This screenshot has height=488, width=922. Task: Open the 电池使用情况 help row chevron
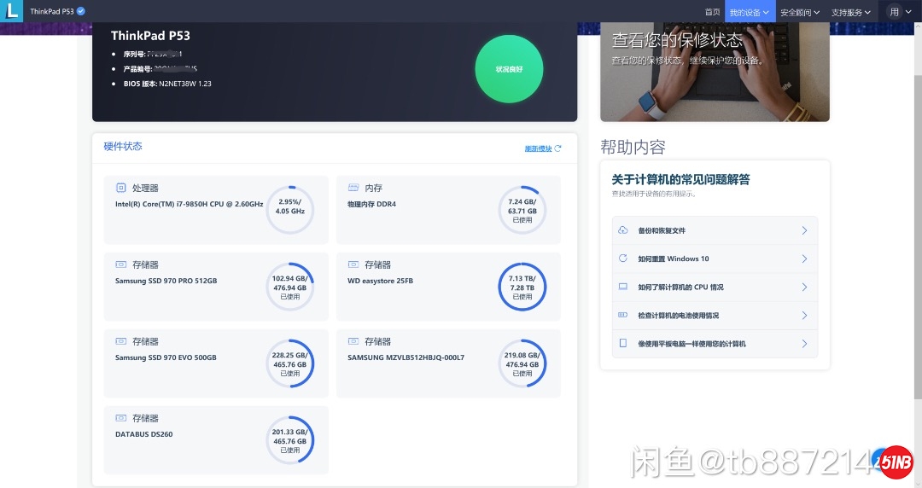[x=804, y=315]
